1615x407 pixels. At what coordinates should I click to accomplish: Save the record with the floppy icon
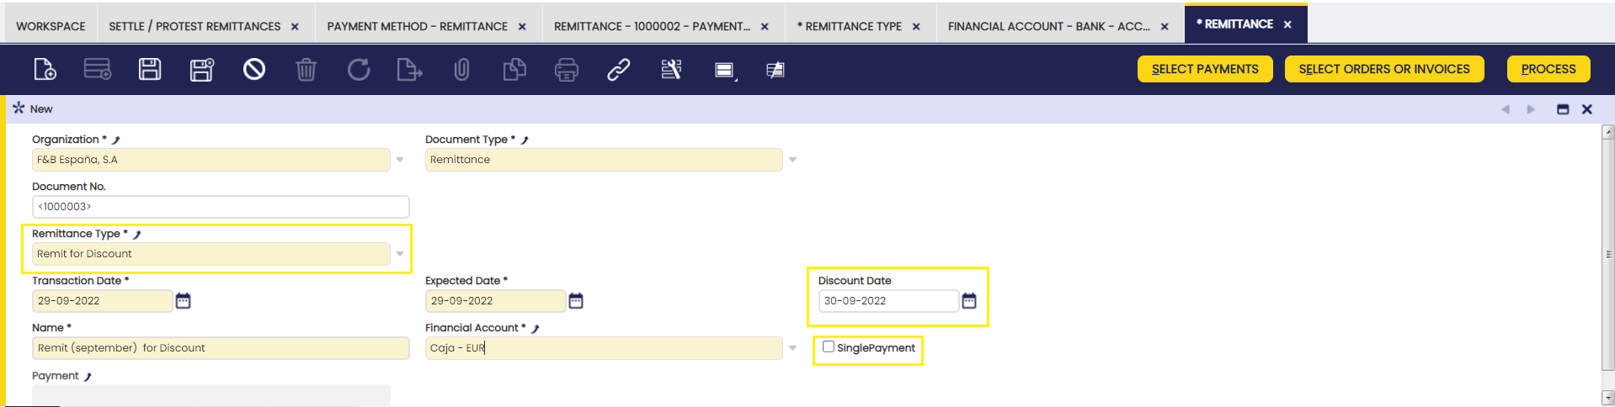(x=150, y=69)
